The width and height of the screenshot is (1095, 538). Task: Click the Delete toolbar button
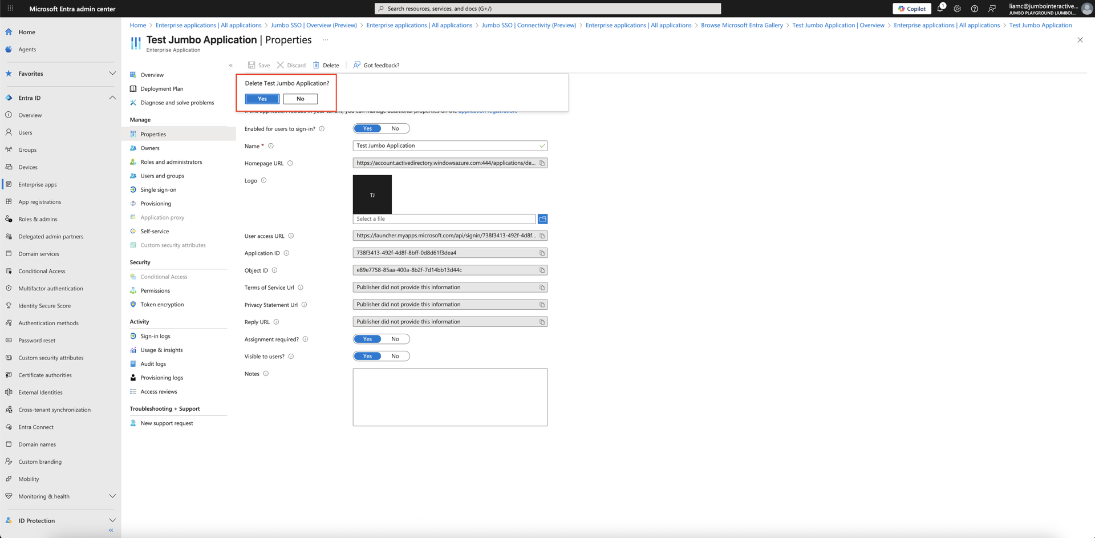[x=326, y=65]
